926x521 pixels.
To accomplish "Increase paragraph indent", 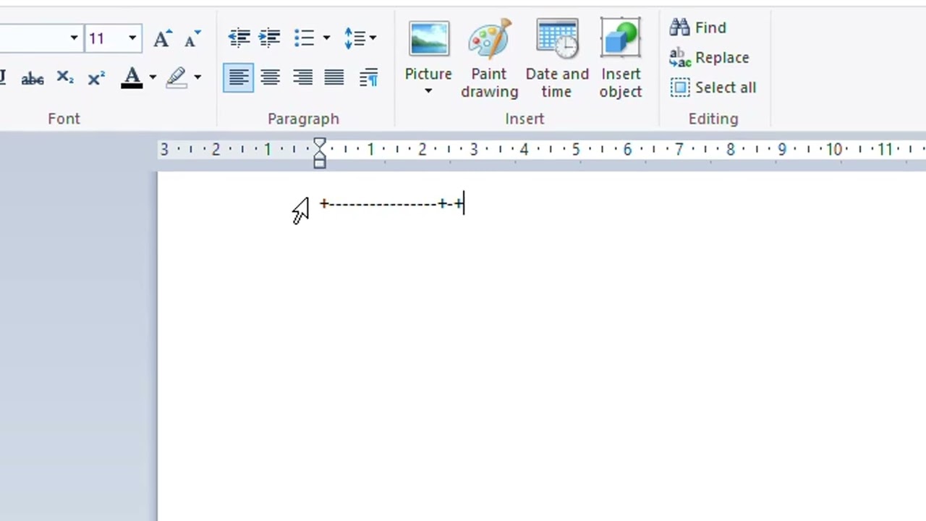I will coord(269,38).
